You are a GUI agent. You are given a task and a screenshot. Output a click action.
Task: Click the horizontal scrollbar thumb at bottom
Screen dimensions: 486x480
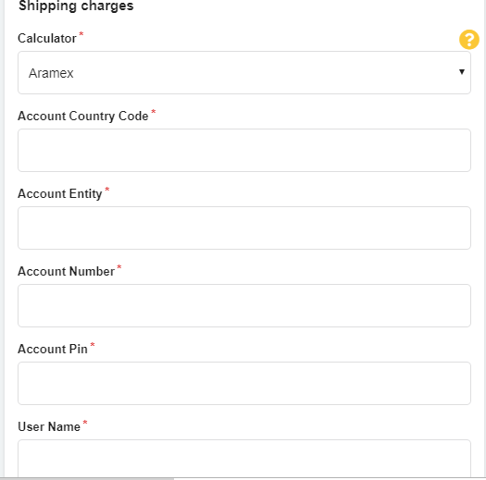click(87, 479)
